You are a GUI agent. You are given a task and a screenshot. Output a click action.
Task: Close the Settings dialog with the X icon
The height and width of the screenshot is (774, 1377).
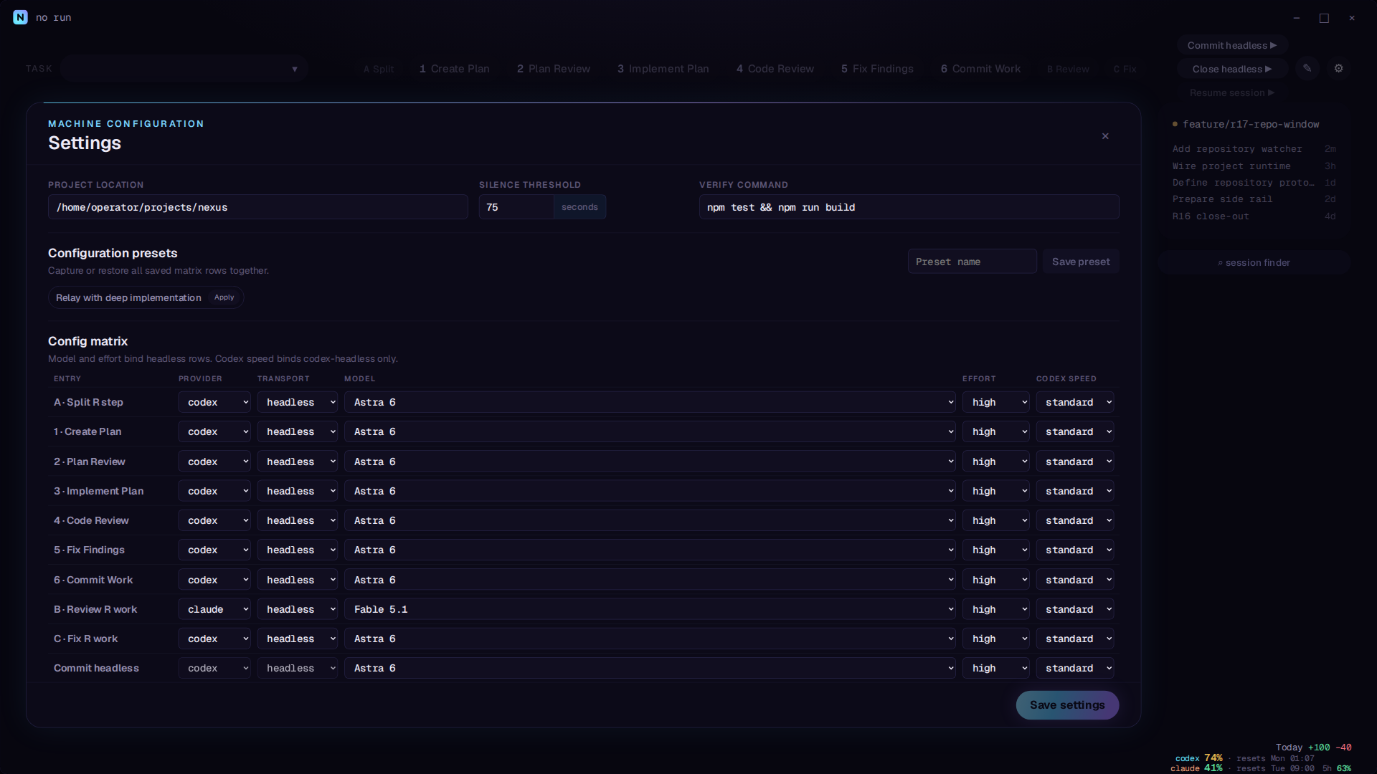[1105, 136]
